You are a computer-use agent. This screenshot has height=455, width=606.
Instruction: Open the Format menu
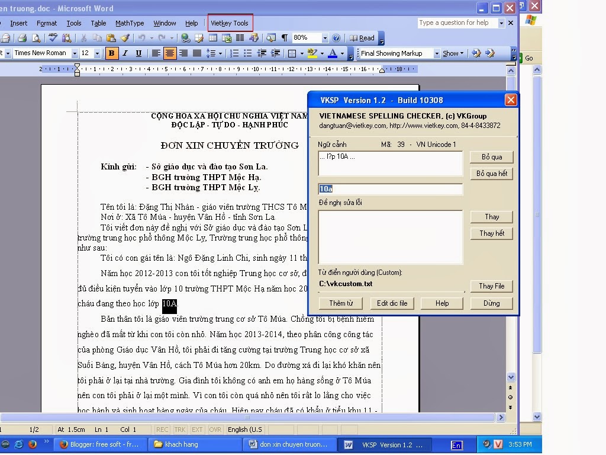[x=47, y=23]
